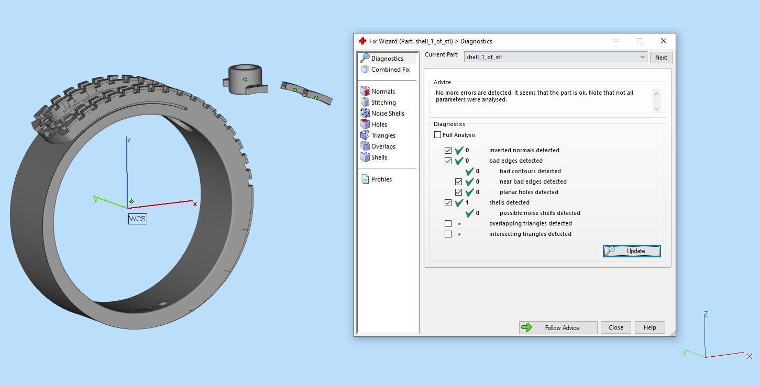Image resolution: width=760 pixels, height=386 pixels.
Task: Enable overlapping triangles detected checkbox
Action: [x=448, y=223]
